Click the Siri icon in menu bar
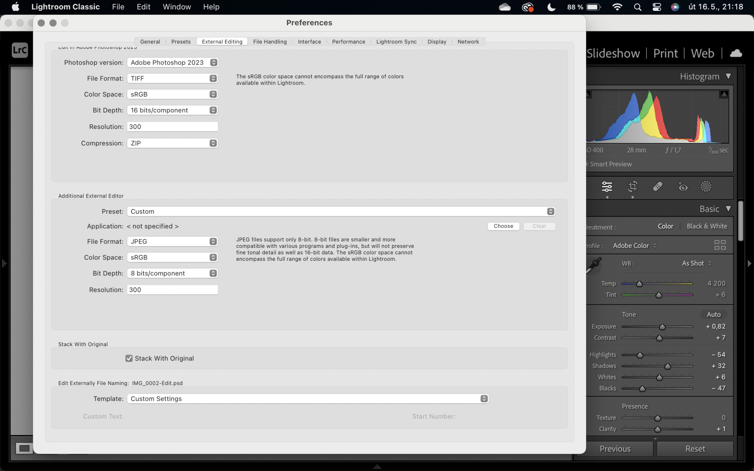754x471 pixels. pos(675,7)
